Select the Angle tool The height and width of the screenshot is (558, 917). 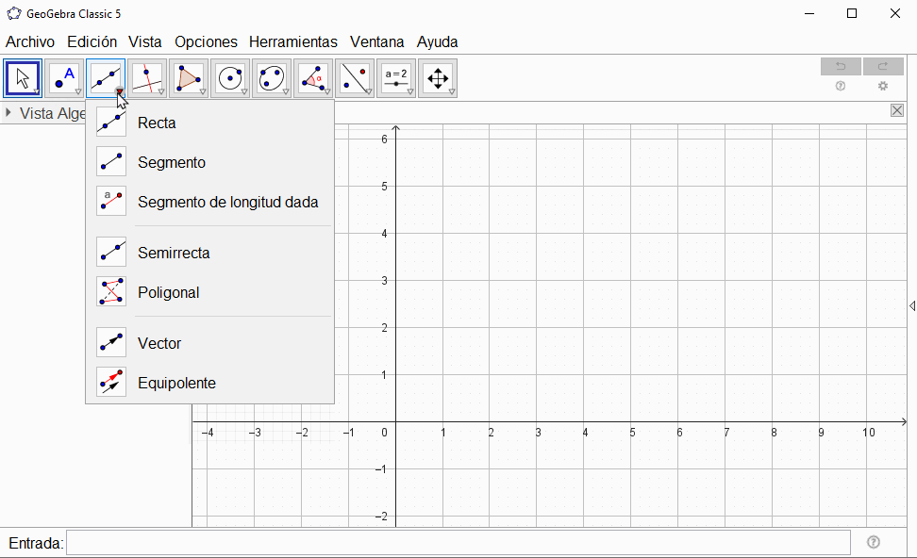pyautogui.click(x=313, y=78)
